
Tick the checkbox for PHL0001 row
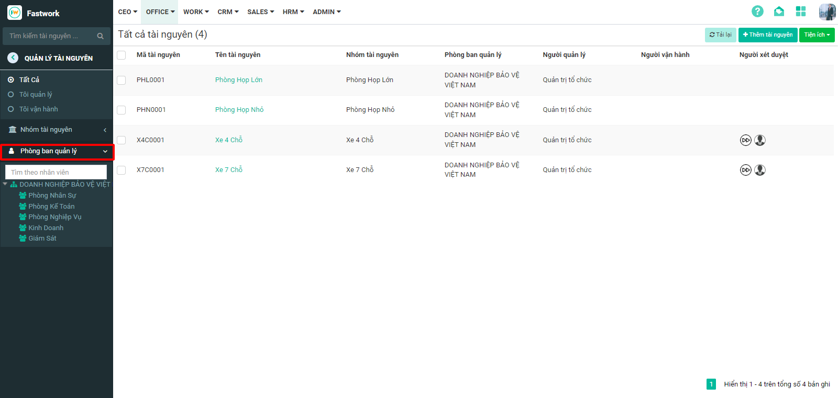[122, 80]
